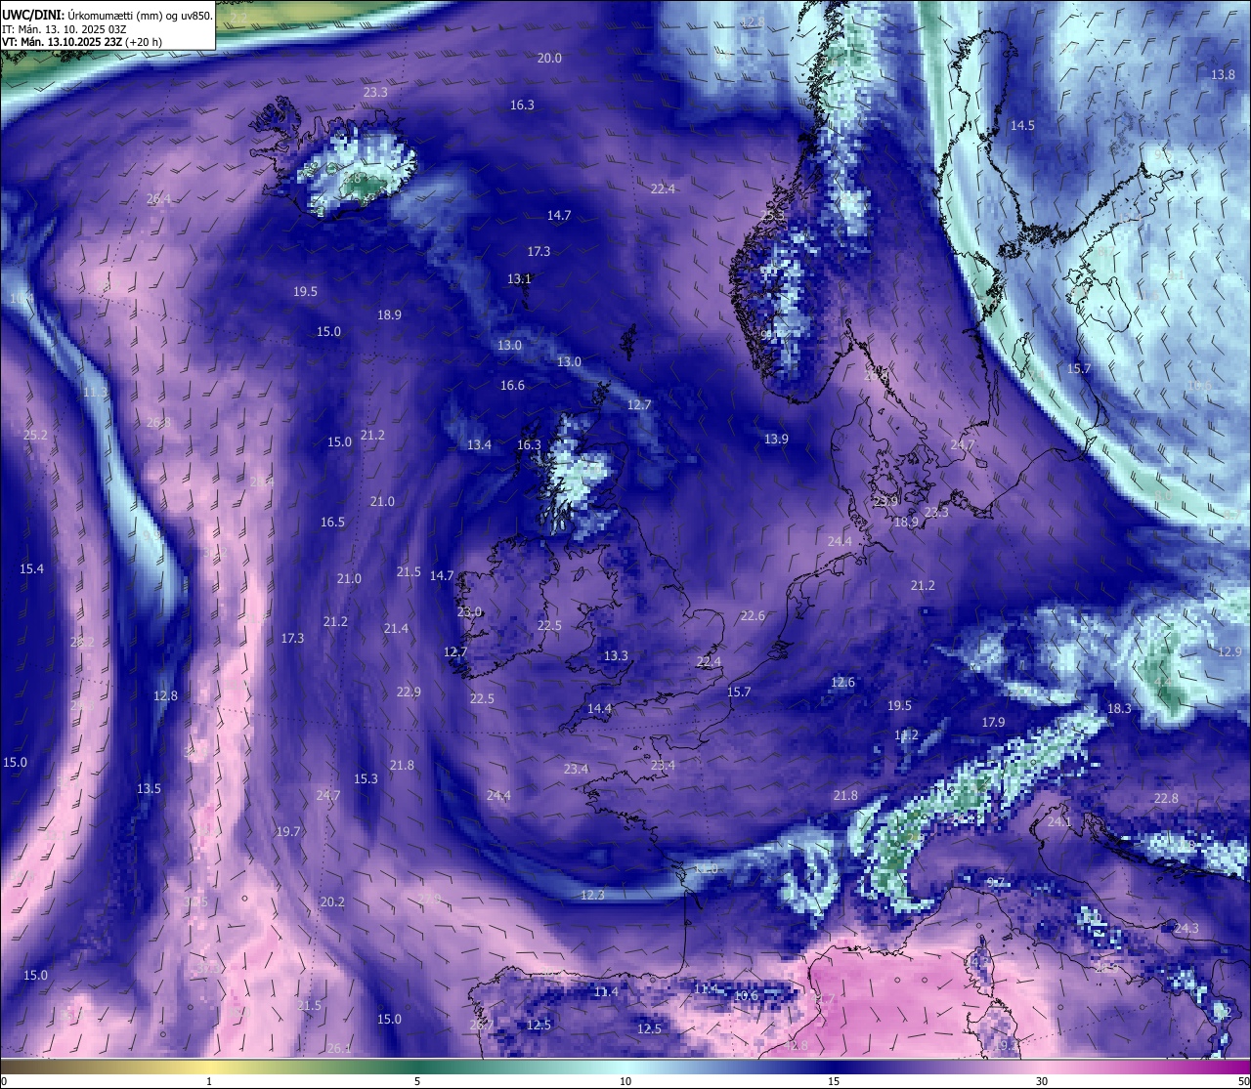Click the 12.6 value over Germany
This screenshot has width=1251, height=1089.
842,682
